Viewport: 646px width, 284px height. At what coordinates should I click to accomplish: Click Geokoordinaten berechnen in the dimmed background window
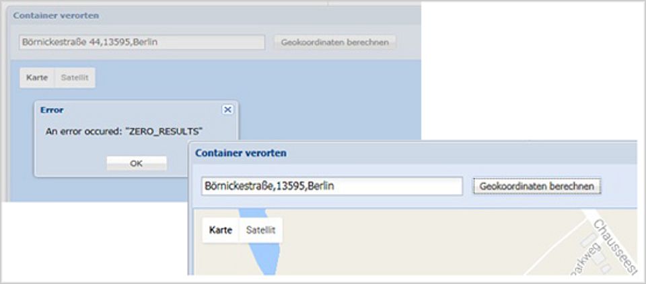pyautogui.click(x=334, y=42)
